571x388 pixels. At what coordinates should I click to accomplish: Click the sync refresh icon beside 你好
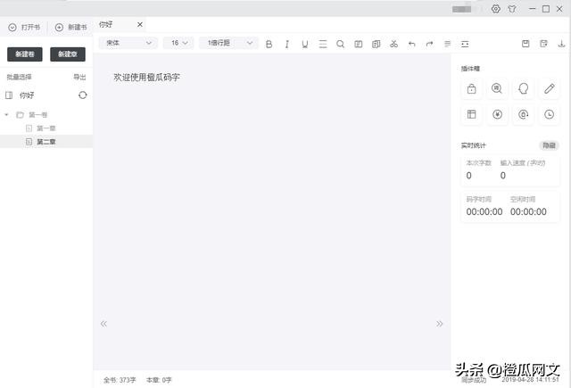click(83, 95)
